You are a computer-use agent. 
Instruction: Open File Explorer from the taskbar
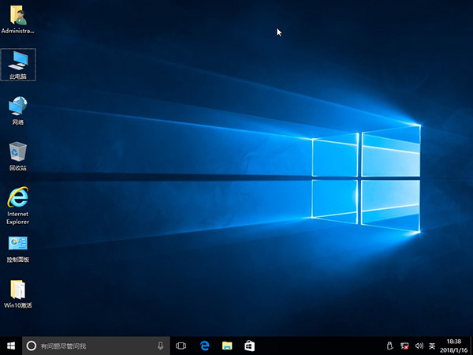(x=226, y=346)
